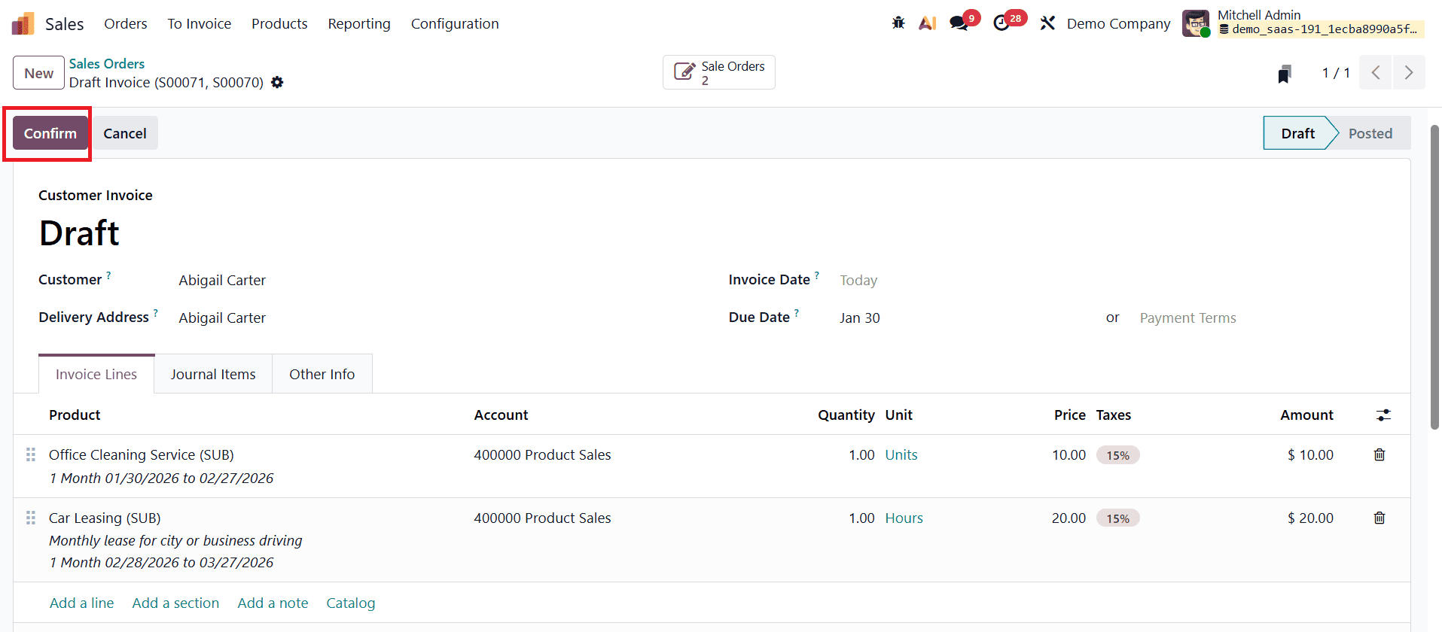
Task: Click drag handle of Office Cleaning Service row
Action: pyautogui.click(x=31, y=454)
